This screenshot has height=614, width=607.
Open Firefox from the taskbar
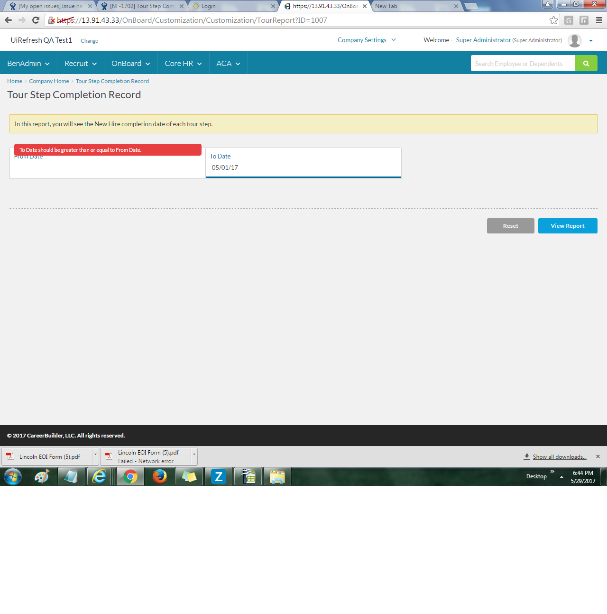(x=160, y=476)
